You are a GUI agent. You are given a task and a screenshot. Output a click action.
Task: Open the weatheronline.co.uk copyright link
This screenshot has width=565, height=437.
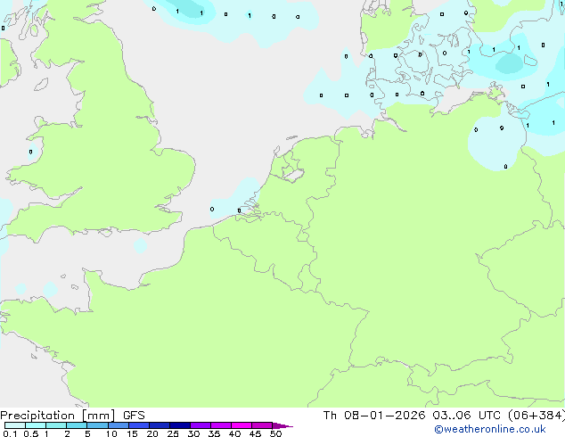coord(490,430)
